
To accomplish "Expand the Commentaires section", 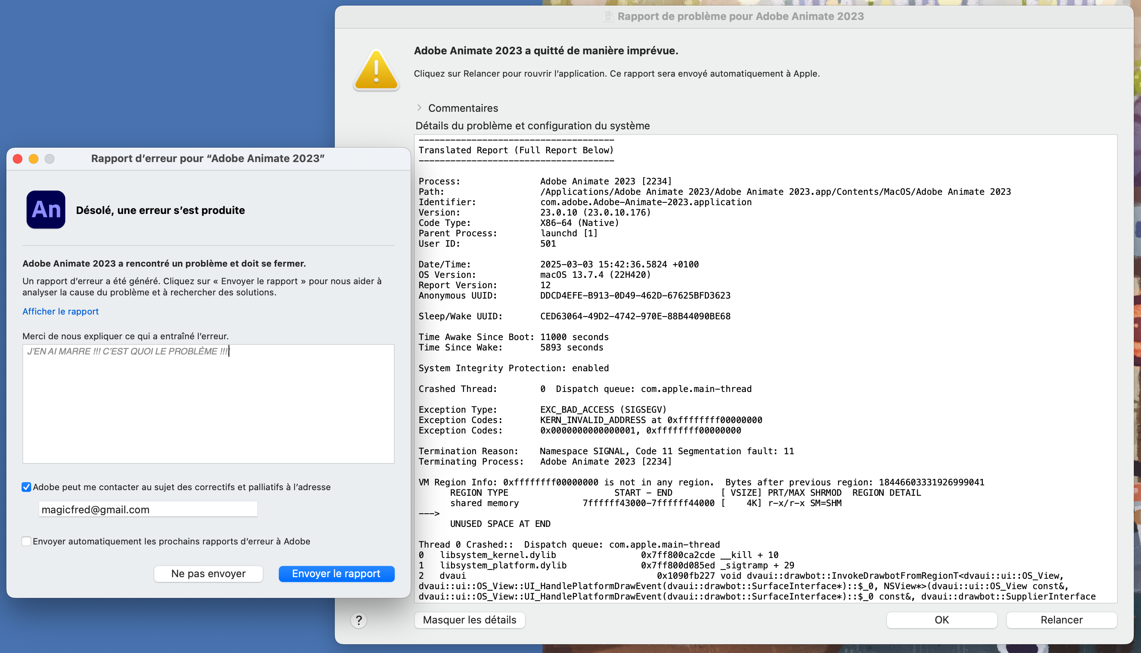I will tap(420, 108).
